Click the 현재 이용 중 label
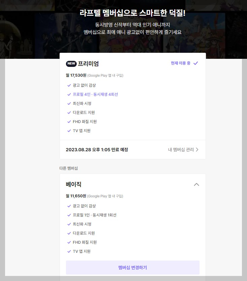The image size is (247, 281). [x=180, y=63]
